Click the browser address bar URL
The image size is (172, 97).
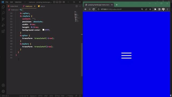click(111, 9)
